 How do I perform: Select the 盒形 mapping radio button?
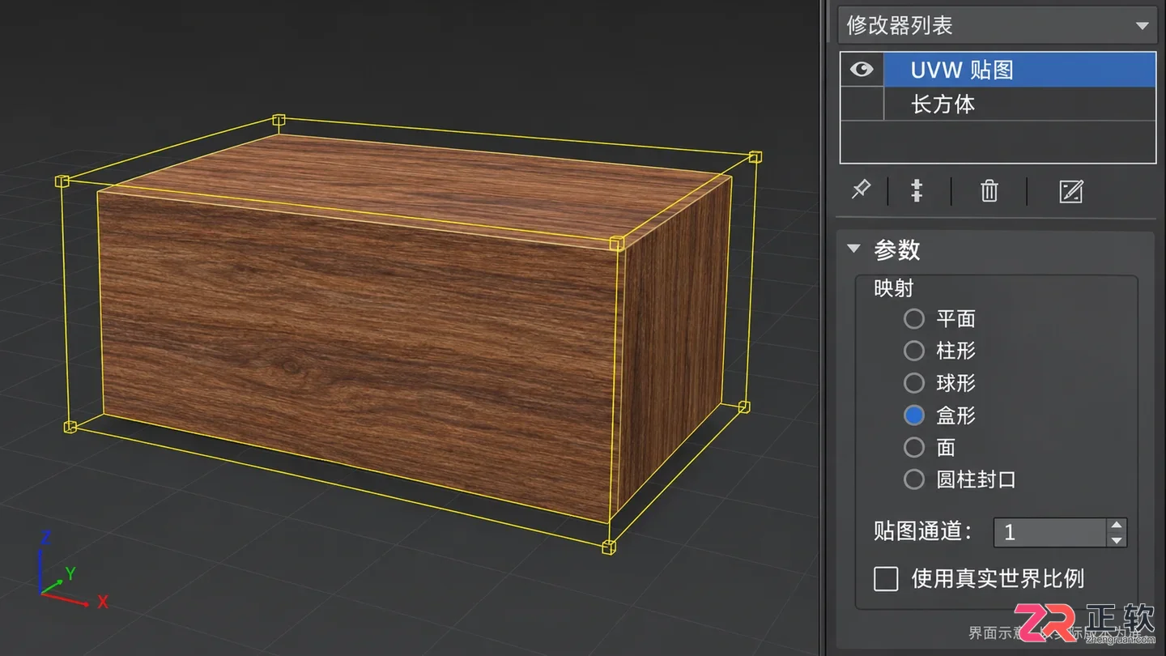[x=914, y=415]
